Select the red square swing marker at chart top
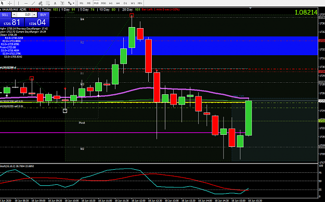This screenshot has width=325, height=202. pyautogui.click(x=132, y=15)
